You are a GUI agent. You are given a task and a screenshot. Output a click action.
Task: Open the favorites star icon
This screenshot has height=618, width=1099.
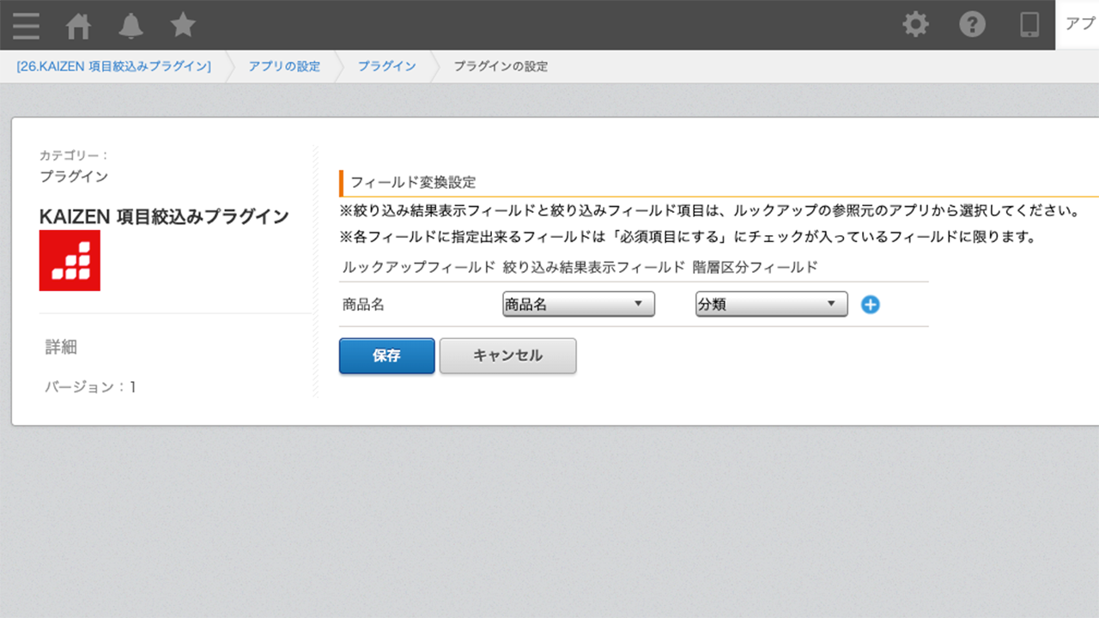click(x=183, y=25)
